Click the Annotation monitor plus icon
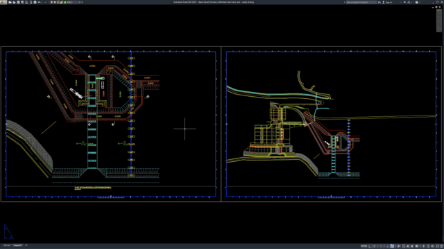This screenshot has height=249, width=444. (x=424, y=246)
